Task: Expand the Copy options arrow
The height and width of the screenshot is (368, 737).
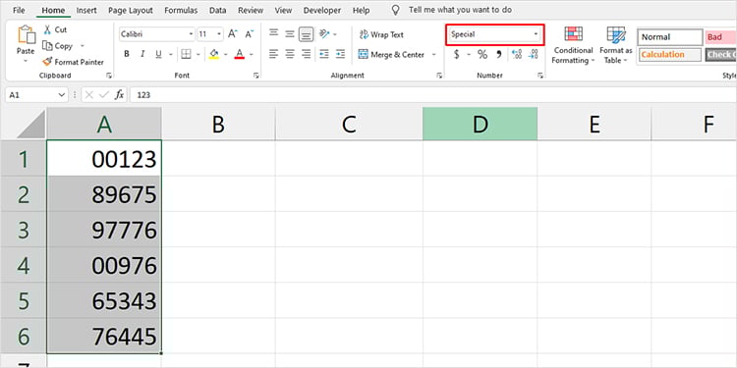Action: (83, 45)
